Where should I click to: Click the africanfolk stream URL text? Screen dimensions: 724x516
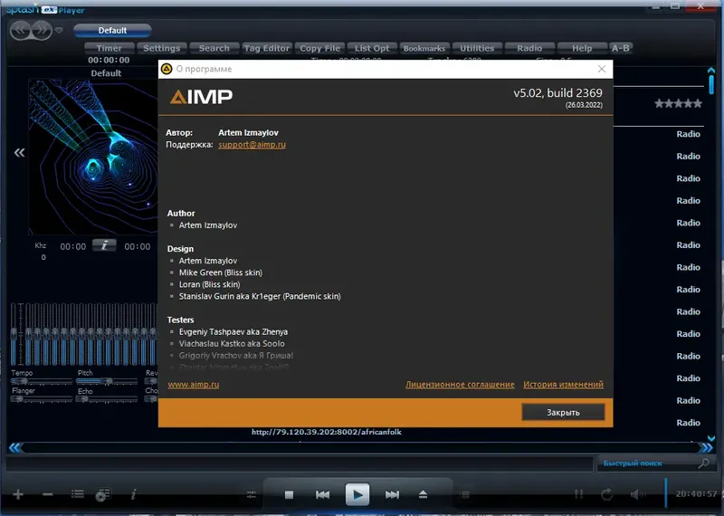327,432
